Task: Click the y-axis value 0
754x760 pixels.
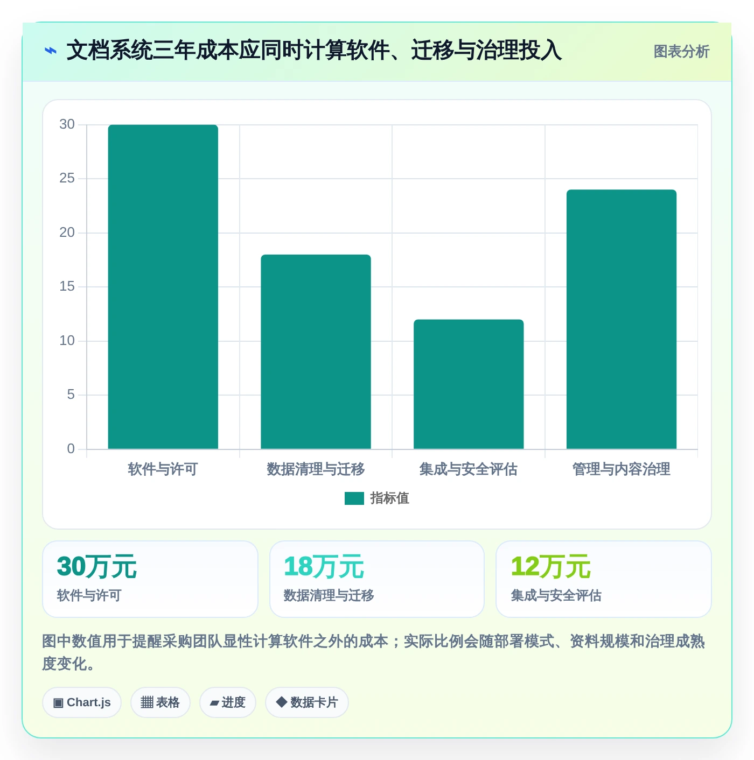Action: pyautogui.click(x=71, y=449)
